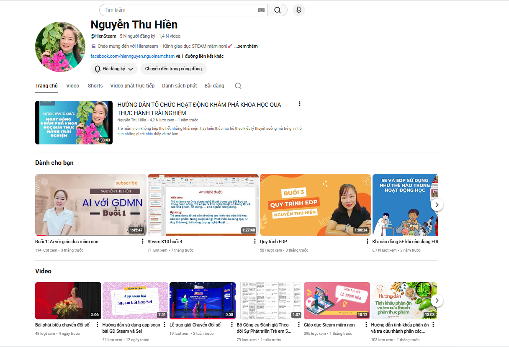This screenshot has width=509, height=347.
Task: Switch to the Shorts tab
Action: (95, 86)
